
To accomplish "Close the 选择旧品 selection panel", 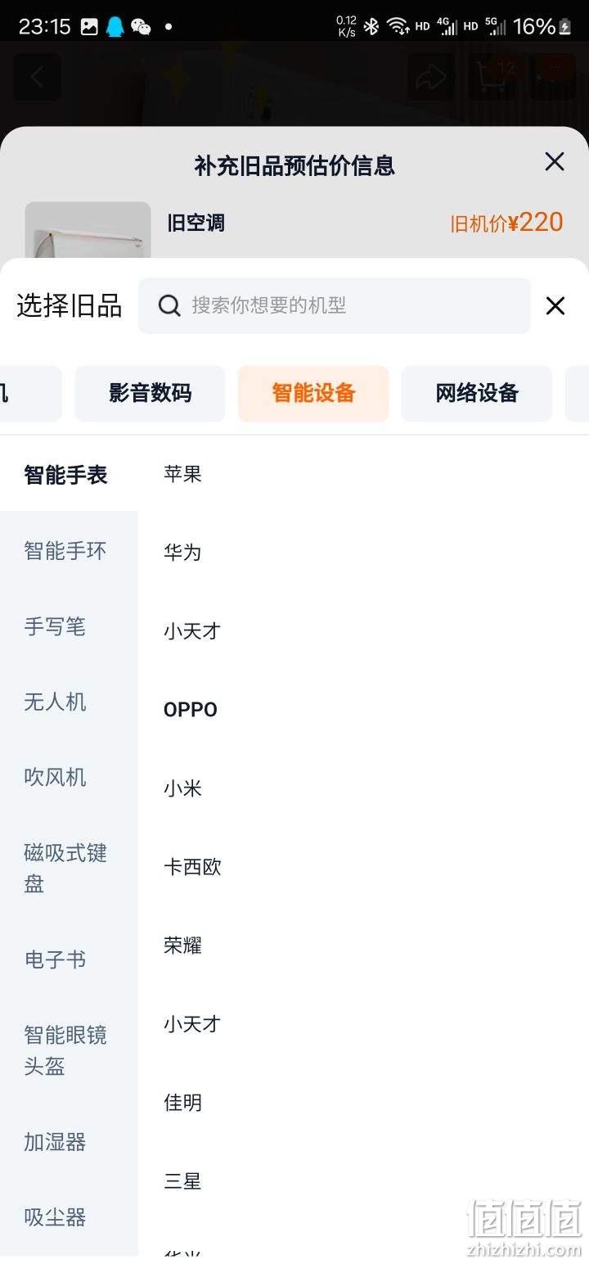I will tap(555, 306).
